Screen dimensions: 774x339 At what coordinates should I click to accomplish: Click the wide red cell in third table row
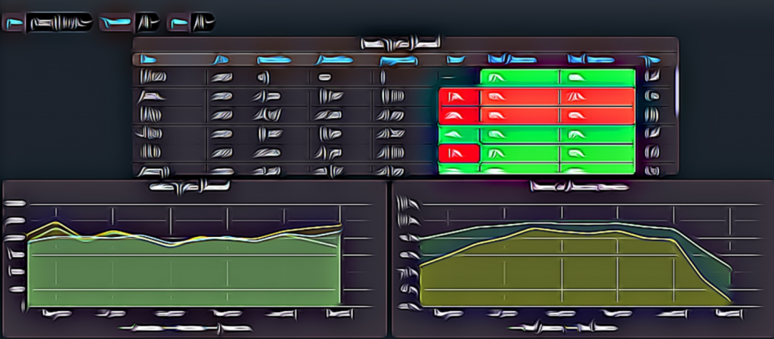click(x=520, y=116)
